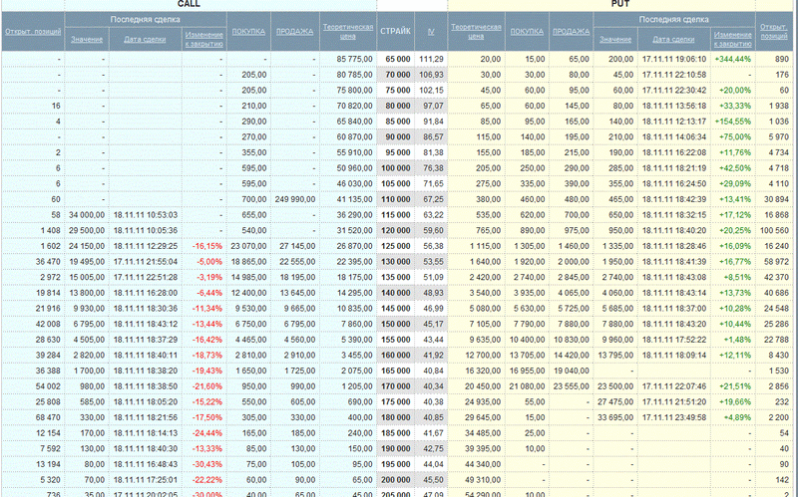Click PUT-side Теоретическая цена header

476,31
